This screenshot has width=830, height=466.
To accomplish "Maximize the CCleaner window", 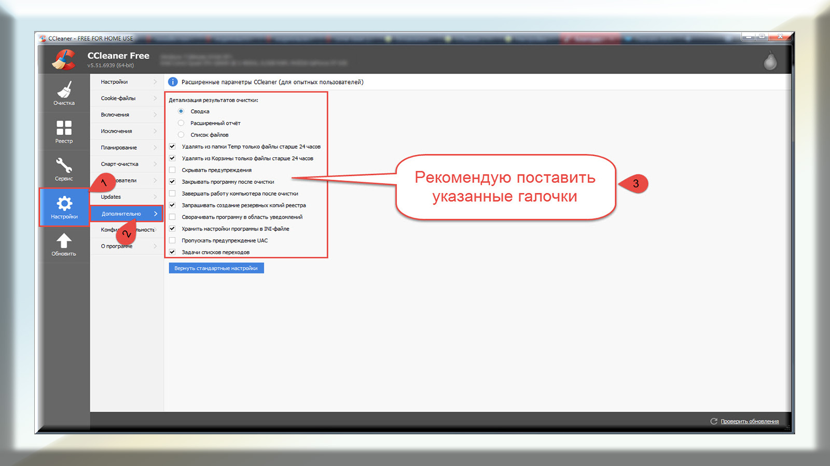I will 762,37.
